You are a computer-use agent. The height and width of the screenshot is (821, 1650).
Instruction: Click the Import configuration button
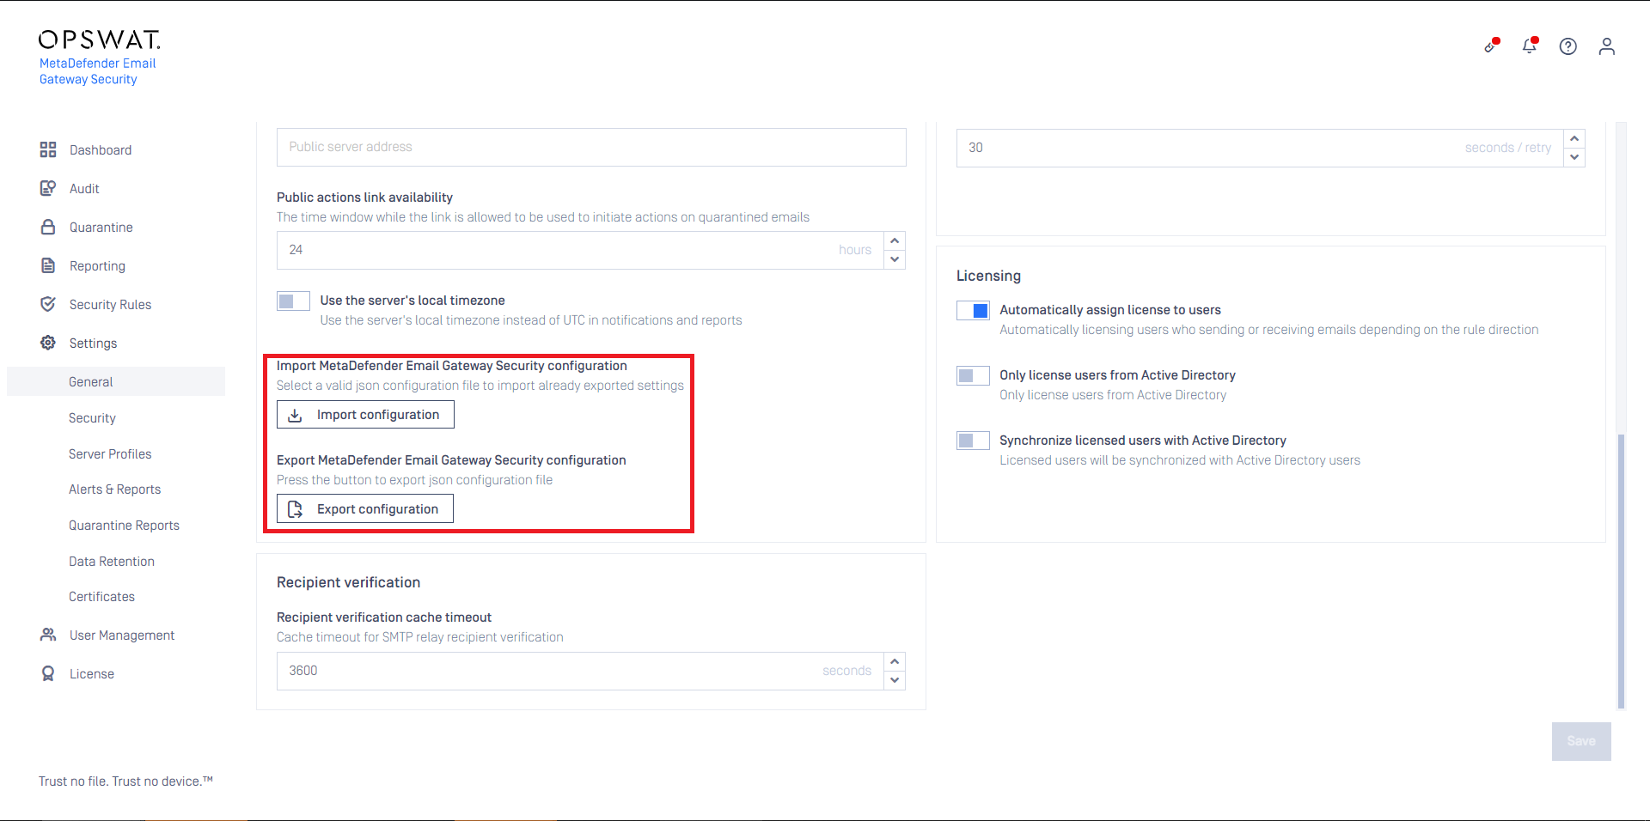coord(365,415)
